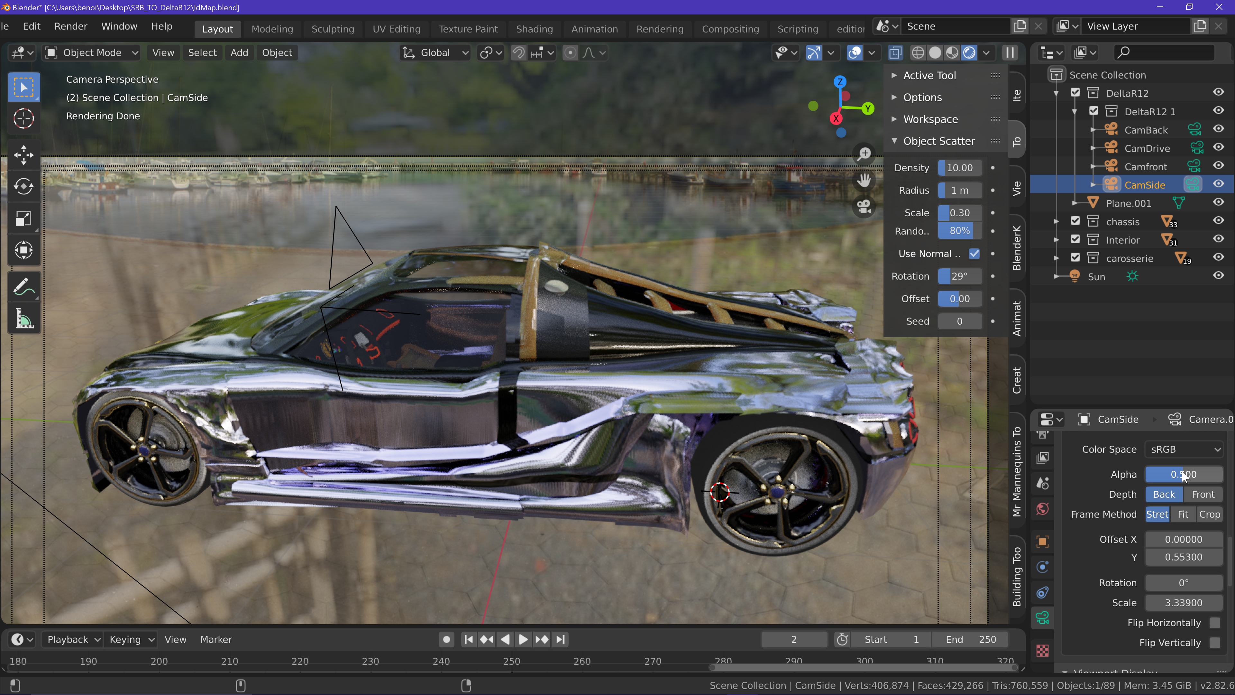Hide the Sun light in outliner
Image resolution: width=1235 pixels, height=695 pixels.
(1218, 276)
